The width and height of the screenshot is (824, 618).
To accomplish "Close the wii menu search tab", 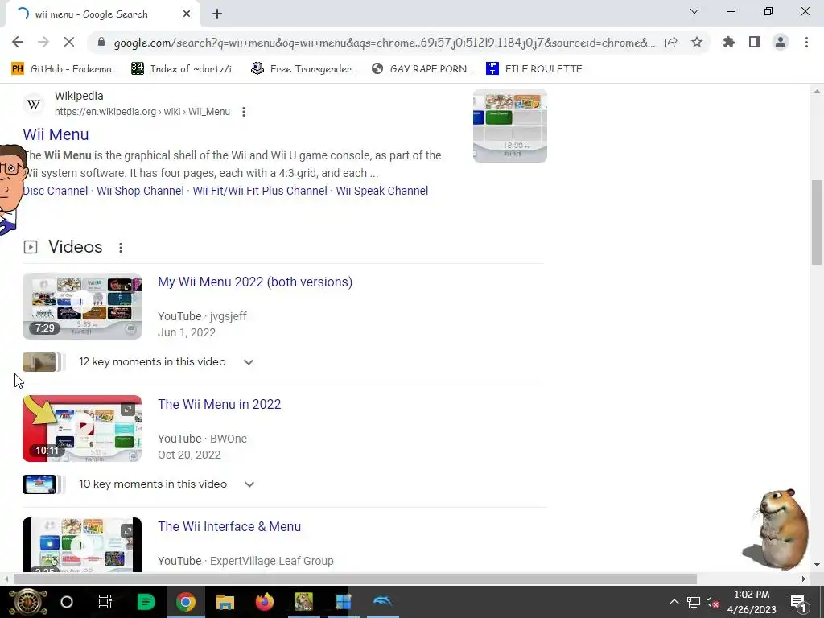I will coord(187,14).
